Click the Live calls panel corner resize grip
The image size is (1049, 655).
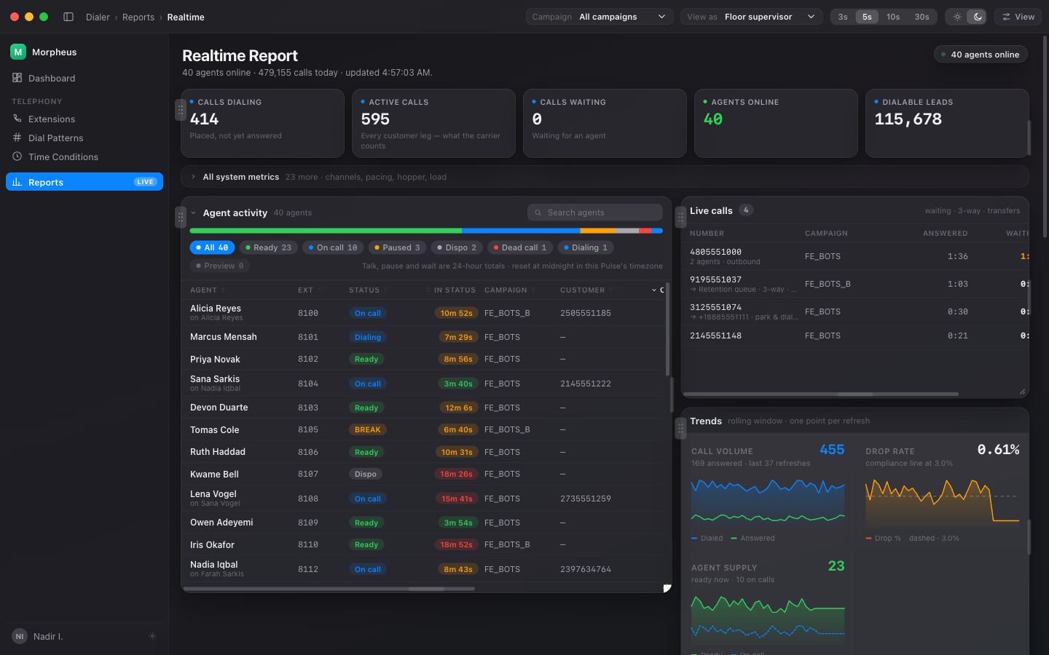click(1022, 392)
